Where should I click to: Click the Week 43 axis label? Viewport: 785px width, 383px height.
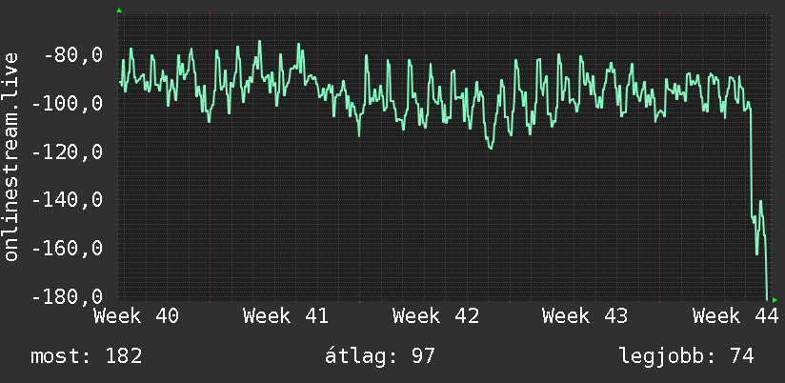(x=585, y=316)
